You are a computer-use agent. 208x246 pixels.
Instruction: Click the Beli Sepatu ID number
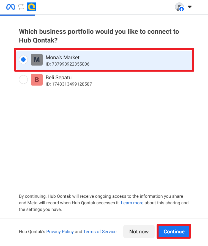(69, 84)
